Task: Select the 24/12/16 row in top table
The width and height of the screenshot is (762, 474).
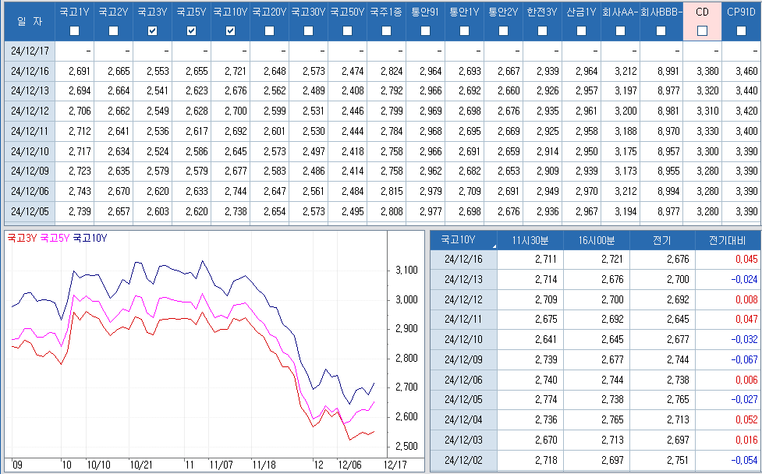Action: point(29,71)
